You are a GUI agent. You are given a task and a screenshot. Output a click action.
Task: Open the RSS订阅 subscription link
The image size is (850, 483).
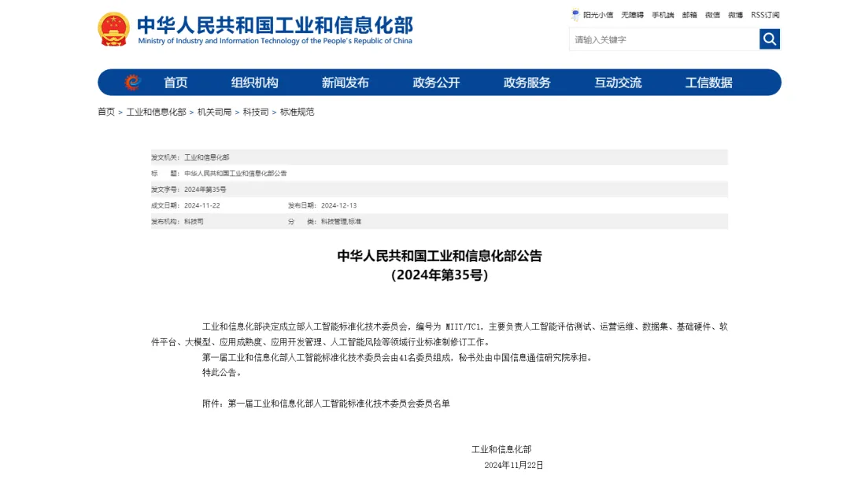click(x=763, y=13)
